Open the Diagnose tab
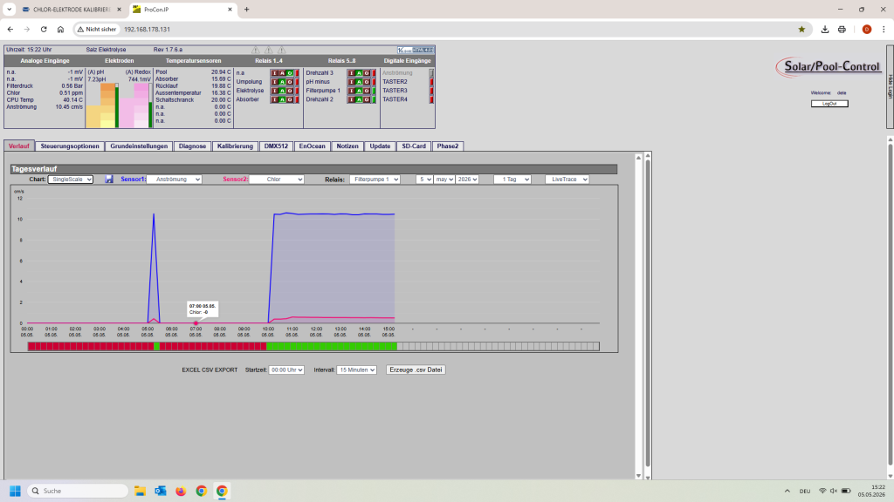The height and width of the screenshot is (502, 894). (x=192, y=146)
